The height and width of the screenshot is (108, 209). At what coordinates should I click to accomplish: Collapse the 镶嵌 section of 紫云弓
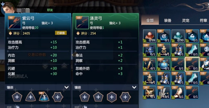[66, 87]
